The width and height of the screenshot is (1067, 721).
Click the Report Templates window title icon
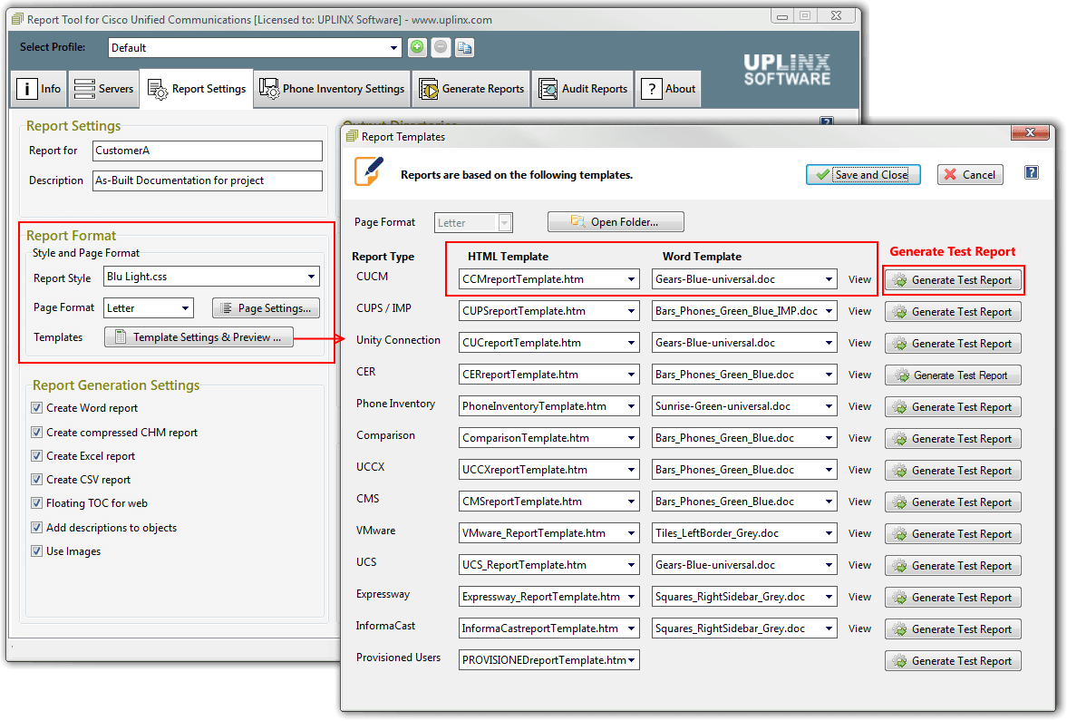click(352, 136)
